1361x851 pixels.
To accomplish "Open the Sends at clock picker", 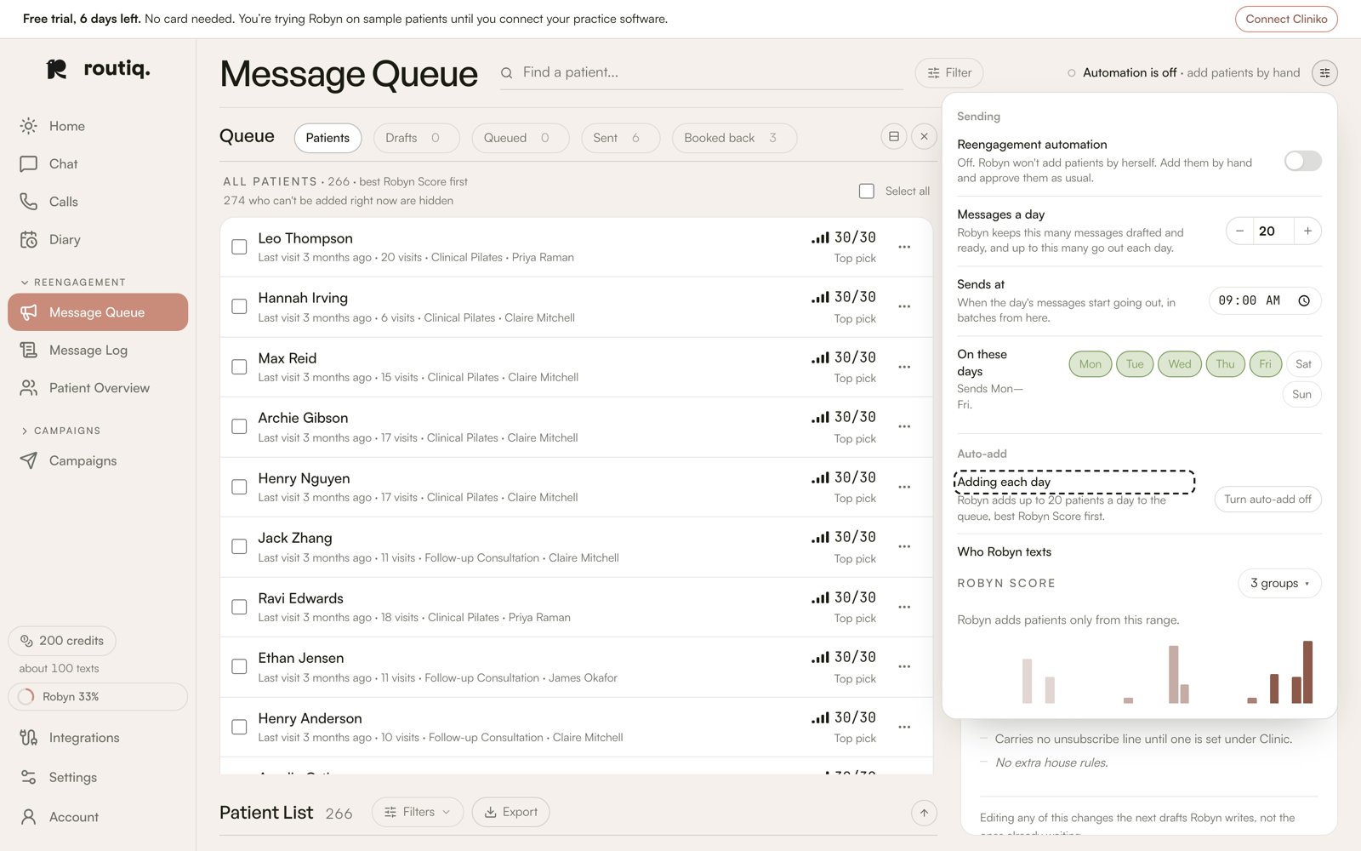I will point(1304,300).
